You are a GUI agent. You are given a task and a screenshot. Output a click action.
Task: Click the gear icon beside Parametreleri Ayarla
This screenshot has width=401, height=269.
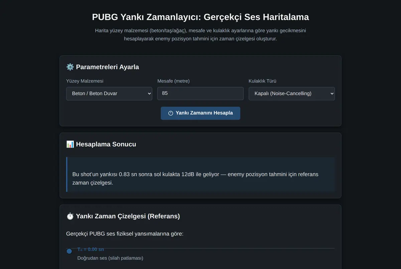(x=70, y=67)
